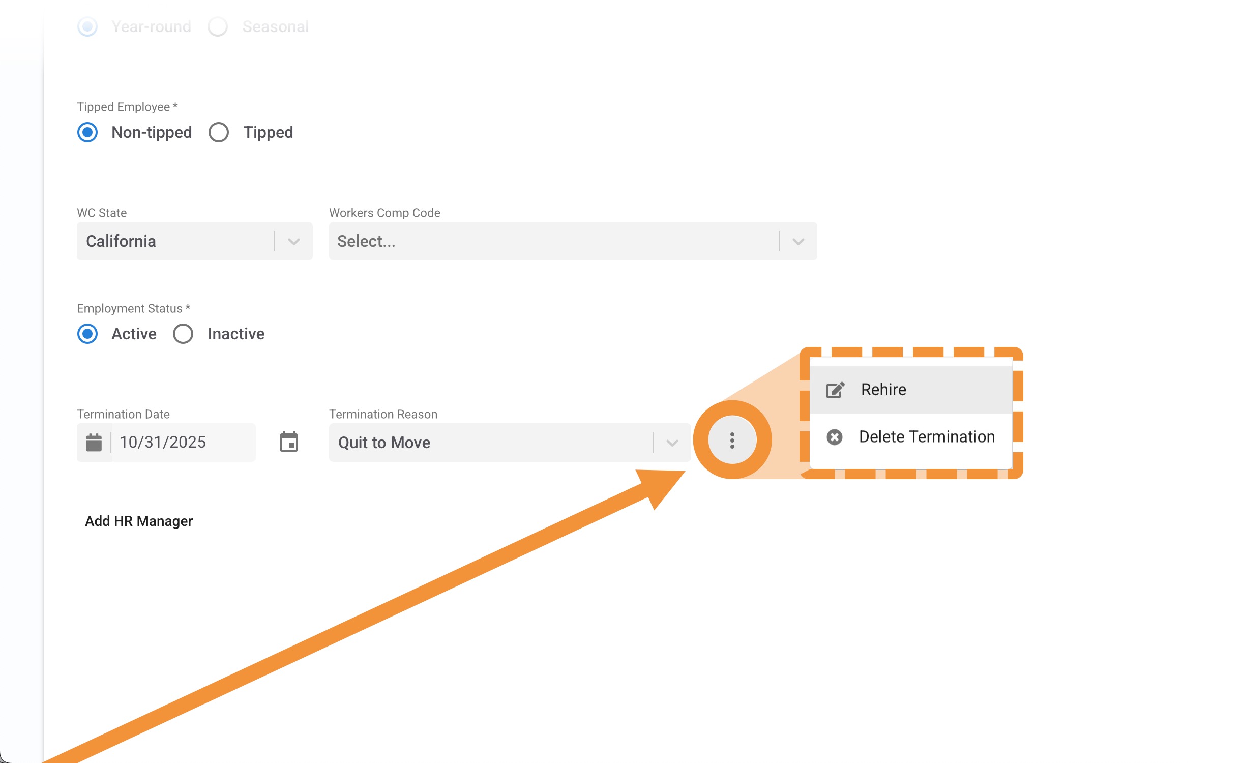
Task: Set Employment Status to Inactive
Action: [183, 334]
